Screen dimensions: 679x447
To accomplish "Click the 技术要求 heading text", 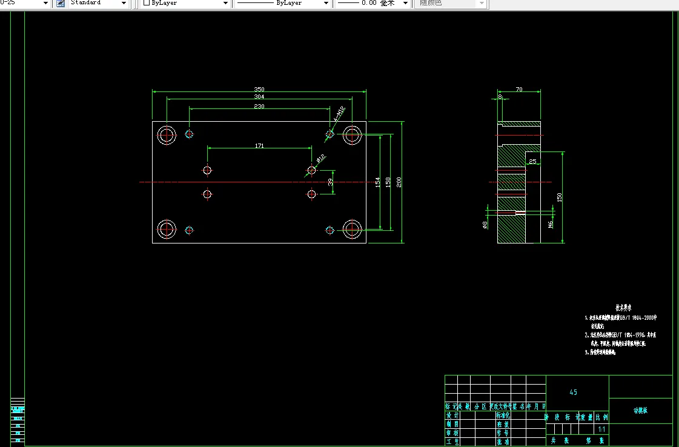I will 623,308.
